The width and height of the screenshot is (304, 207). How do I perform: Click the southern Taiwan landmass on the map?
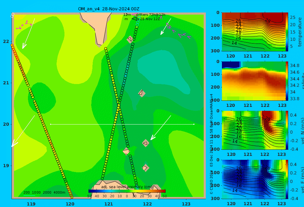pyautogui.click(x=98, y=27)
